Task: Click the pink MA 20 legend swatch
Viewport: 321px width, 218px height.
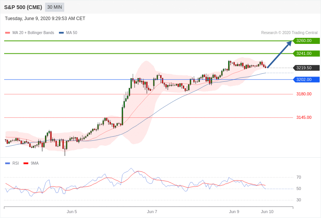Action: point(8,33)
